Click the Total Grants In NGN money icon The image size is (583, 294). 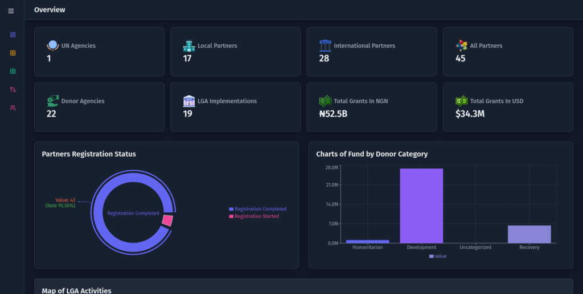(x=325, y=101)
